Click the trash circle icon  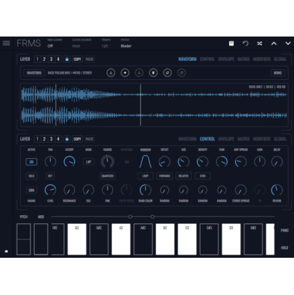153,73
